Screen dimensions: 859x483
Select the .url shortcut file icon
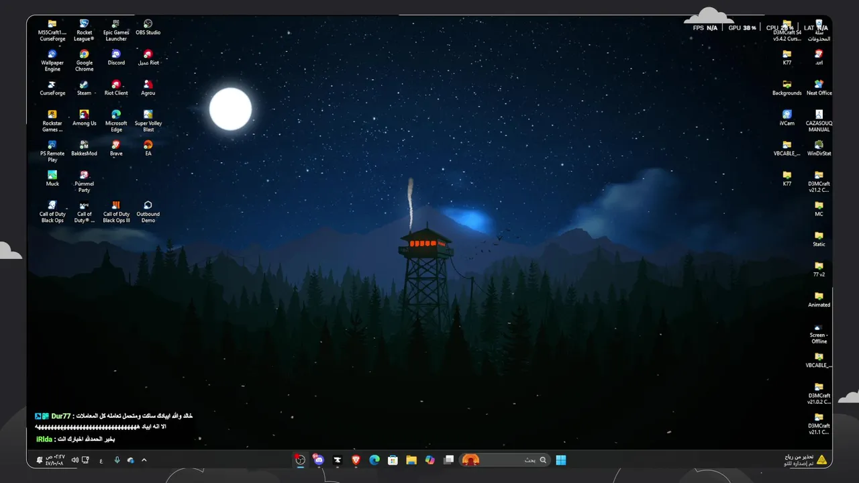click(819, 58)
